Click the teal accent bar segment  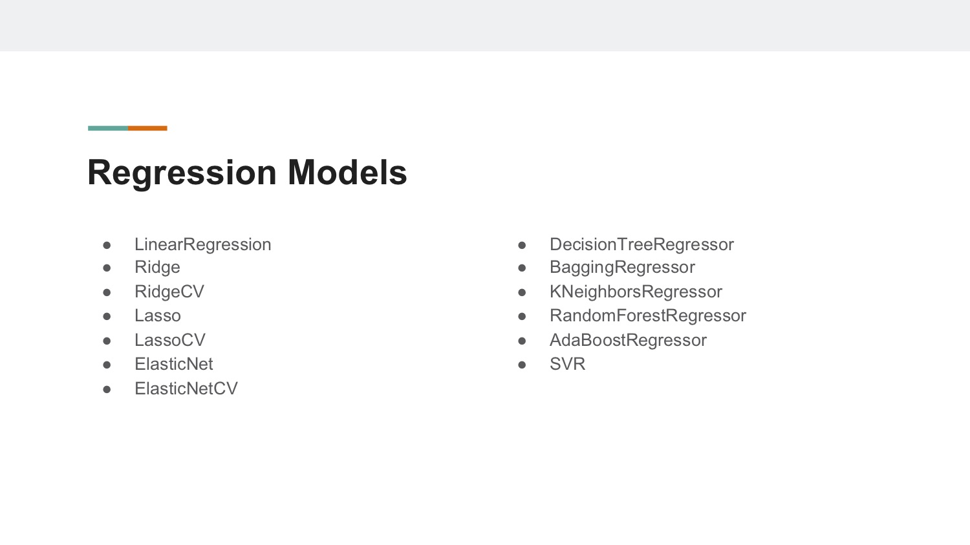[x=108, y=128]
